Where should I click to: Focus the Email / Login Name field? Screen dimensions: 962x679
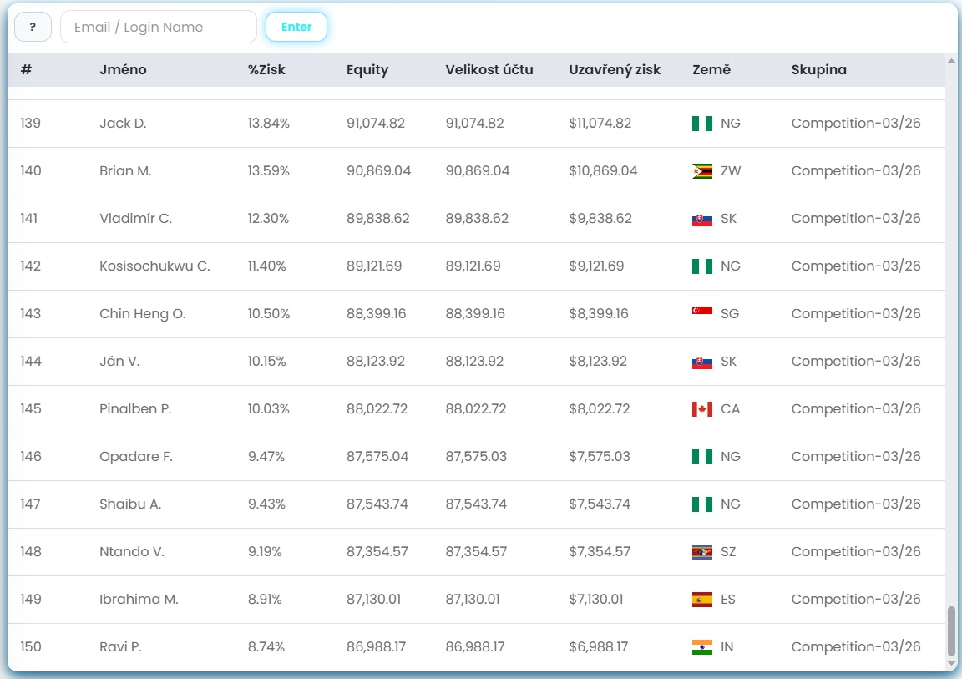(158, 27)
